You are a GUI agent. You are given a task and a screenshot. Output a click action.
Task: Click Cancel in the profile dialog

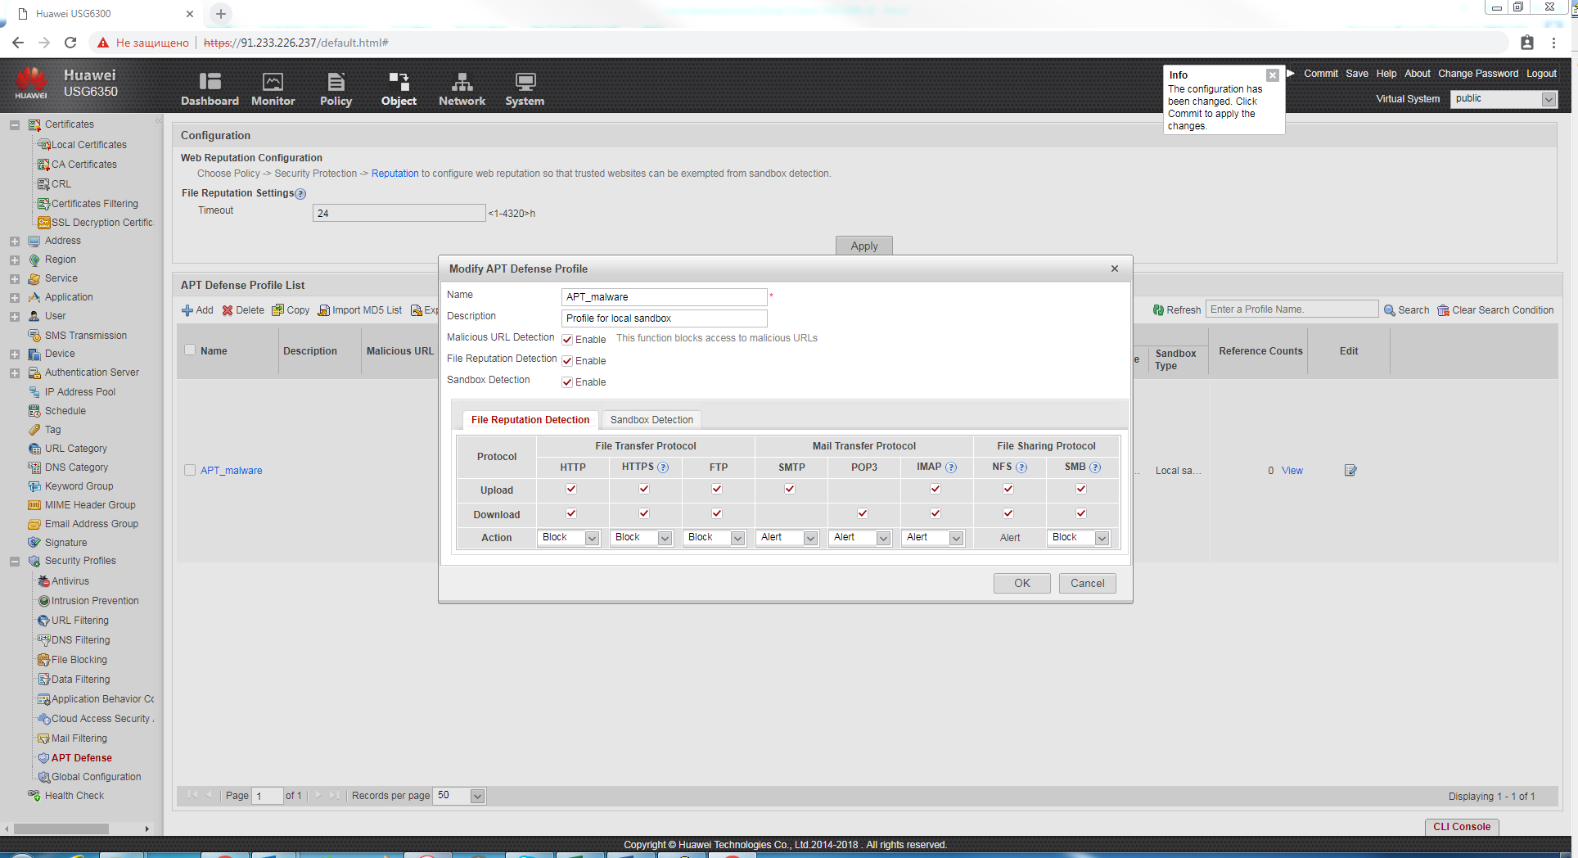(x=1088, y=583)
